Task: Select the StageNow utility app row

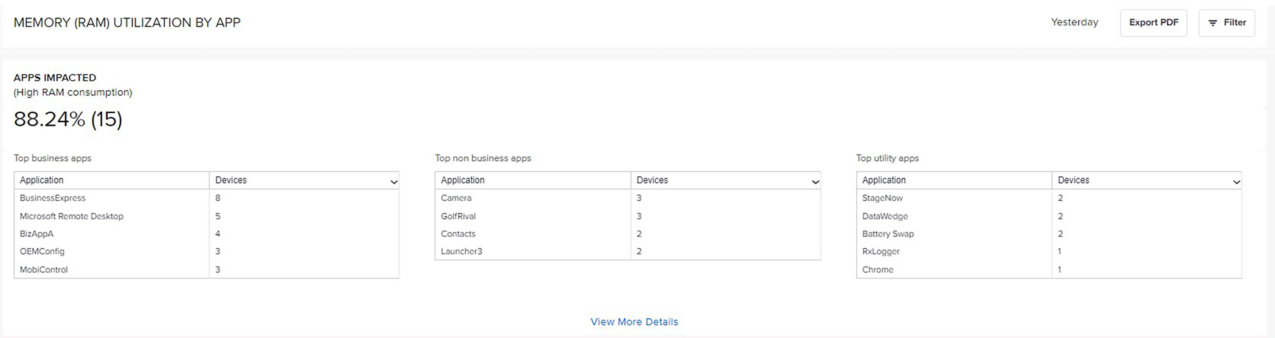Action: pos(882,198)
